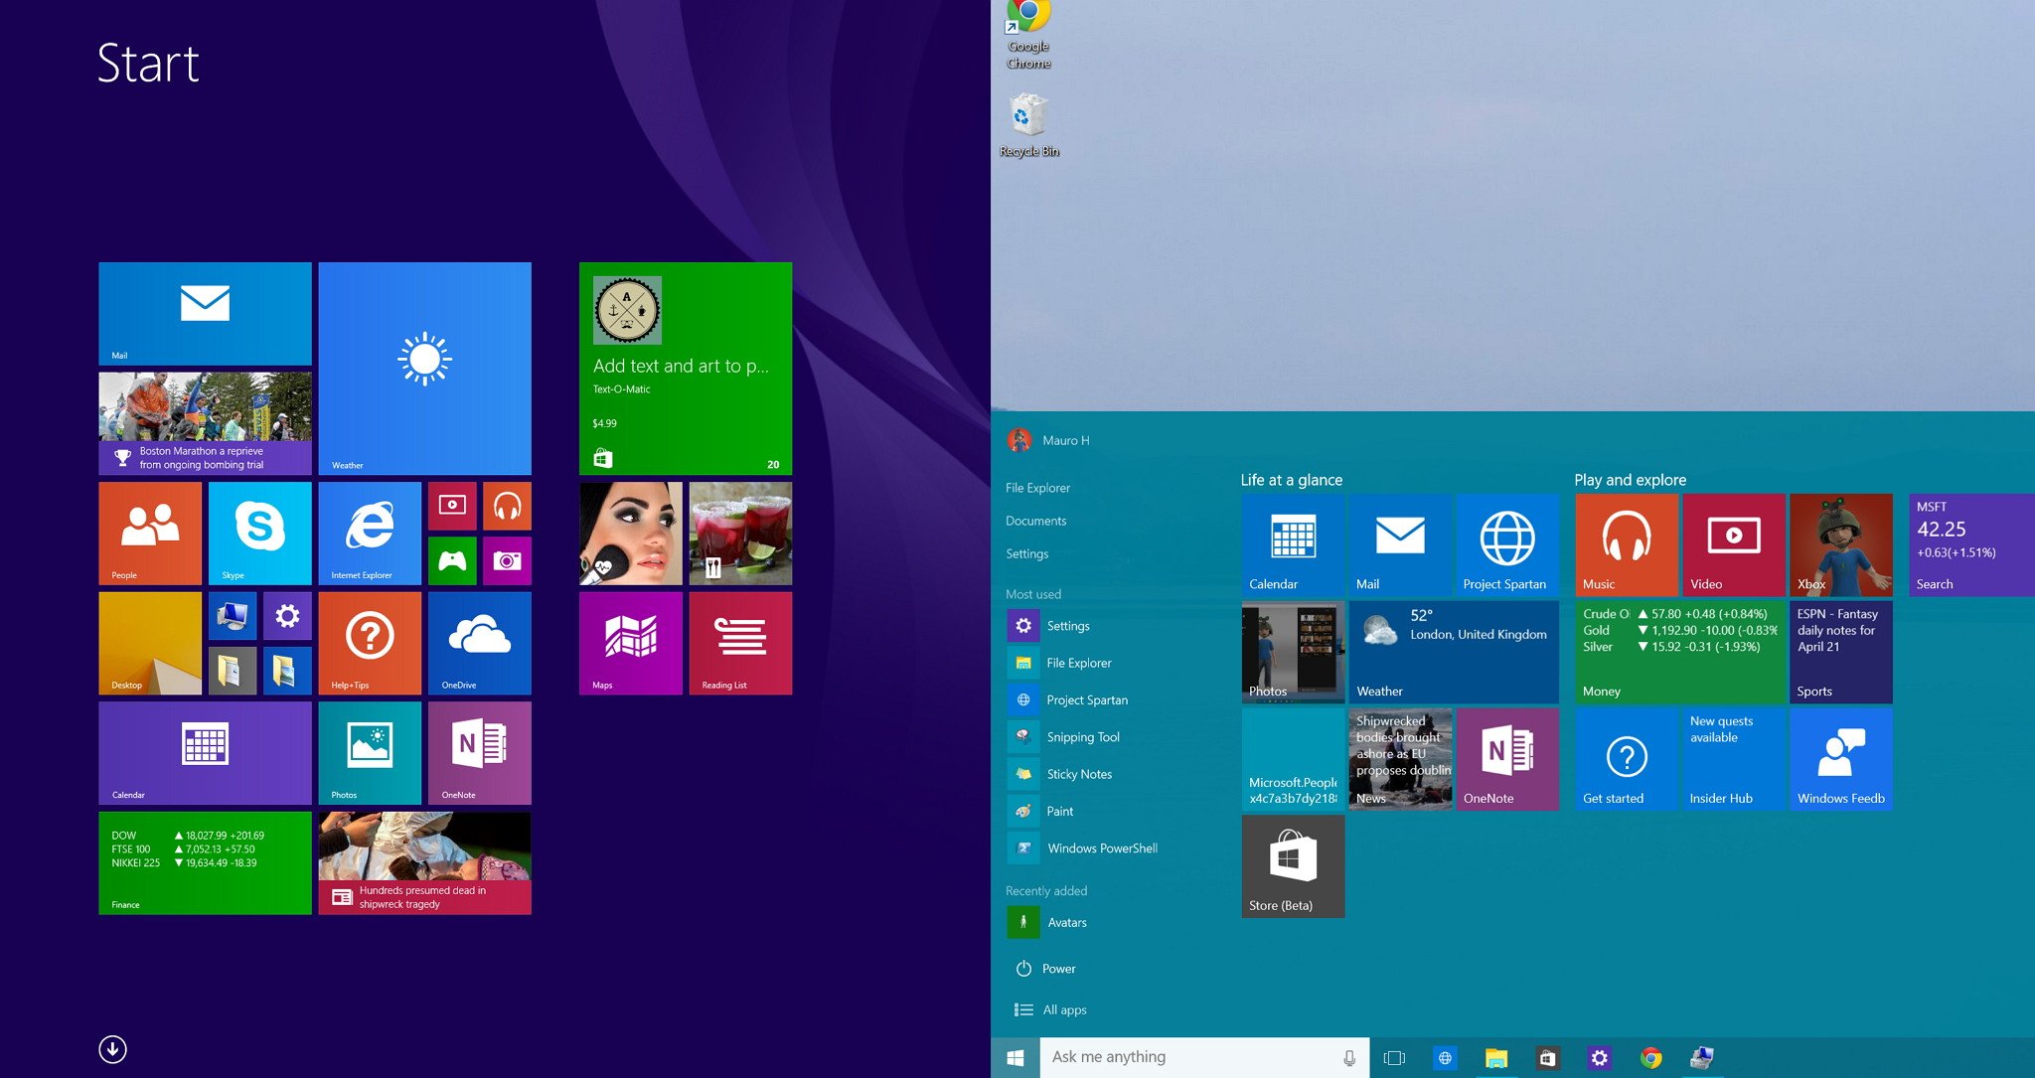Open the Store (Beta) tile
Image resolution: width=2035 pixels, height=1078 pixels.
(x=1293, y=866)
